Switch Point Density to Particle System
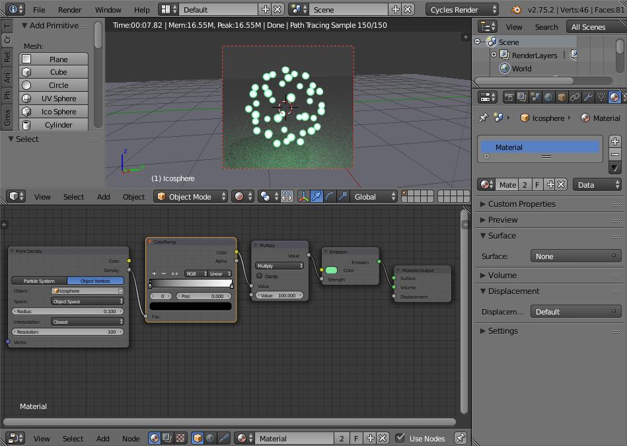Viewport: 627px width, 446px height. (x=39, y=281)
